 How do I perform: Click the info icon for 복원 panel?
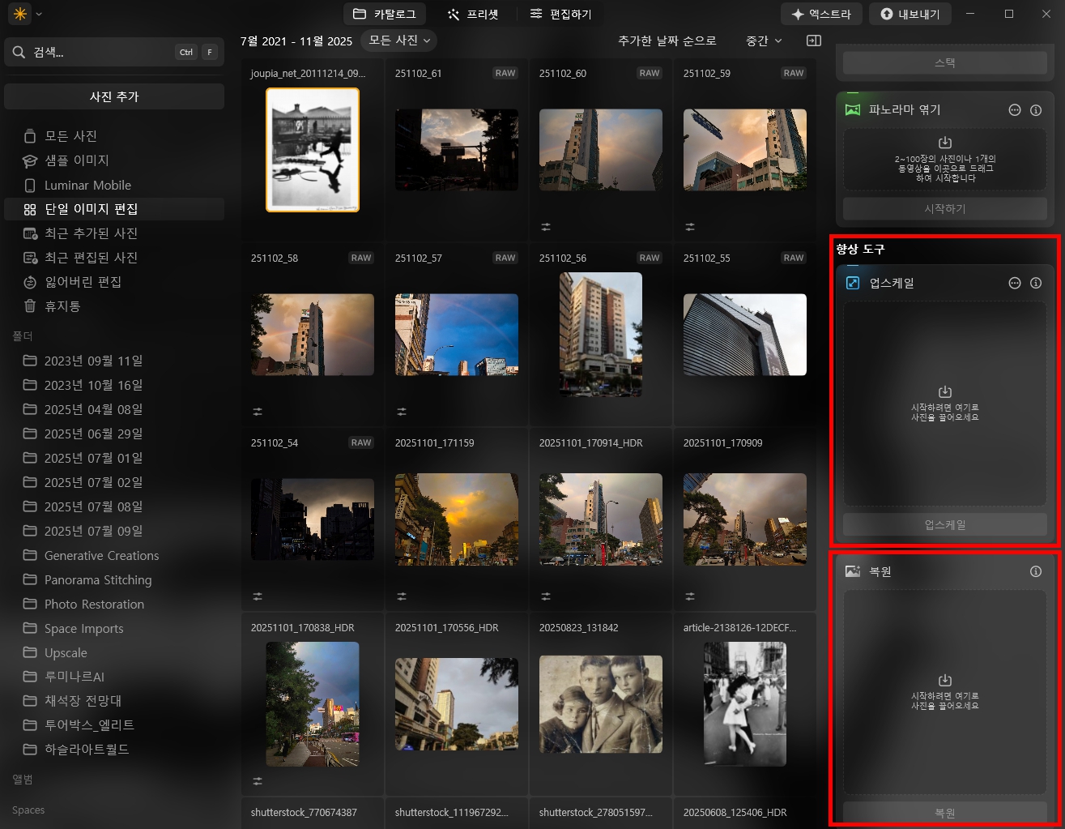1036,571
